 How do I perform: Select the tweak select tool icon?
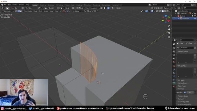coord(7,8)
